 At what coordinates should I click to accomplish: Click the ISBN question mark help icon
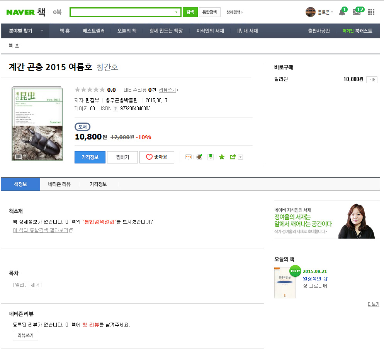pos(115,109)
